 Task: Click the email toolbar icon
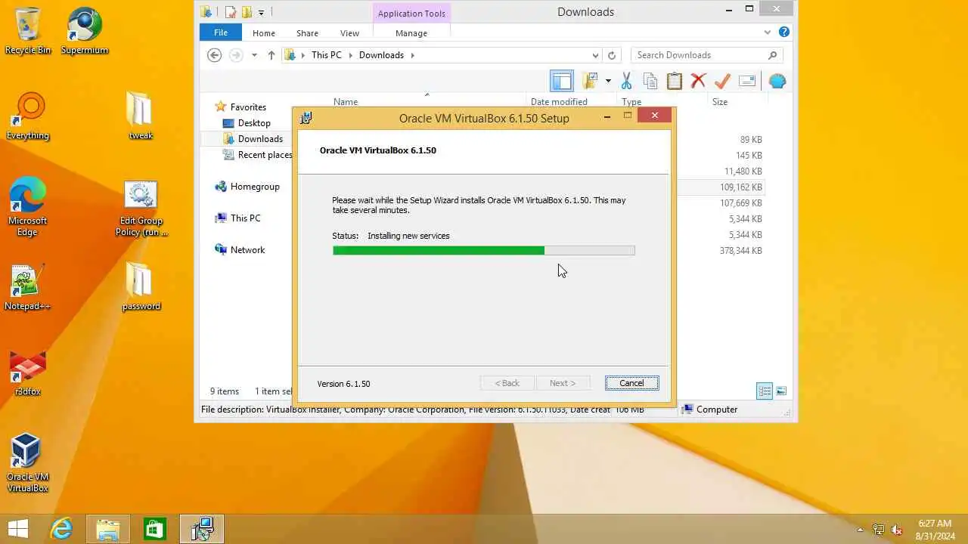click(x=747, y=81)
